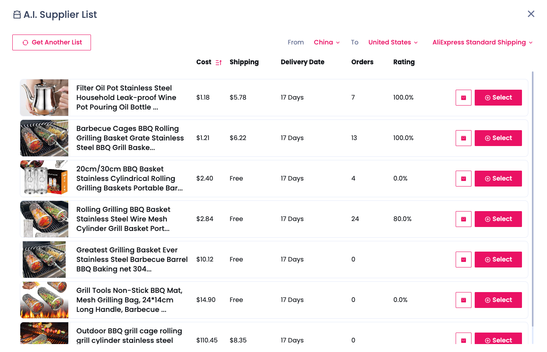This screenshot has height=352, width=547.
Task: Close the A.I. Supplier List dialog
Action: (x=531, y=14)
